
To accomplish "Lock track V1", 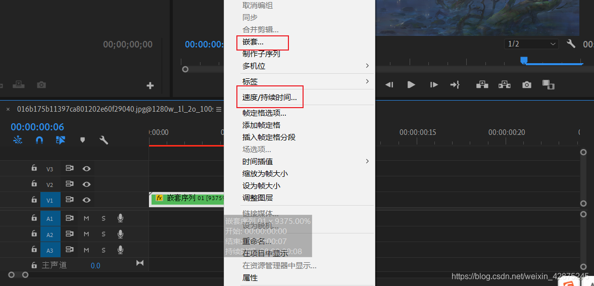I will pos(34,199).
